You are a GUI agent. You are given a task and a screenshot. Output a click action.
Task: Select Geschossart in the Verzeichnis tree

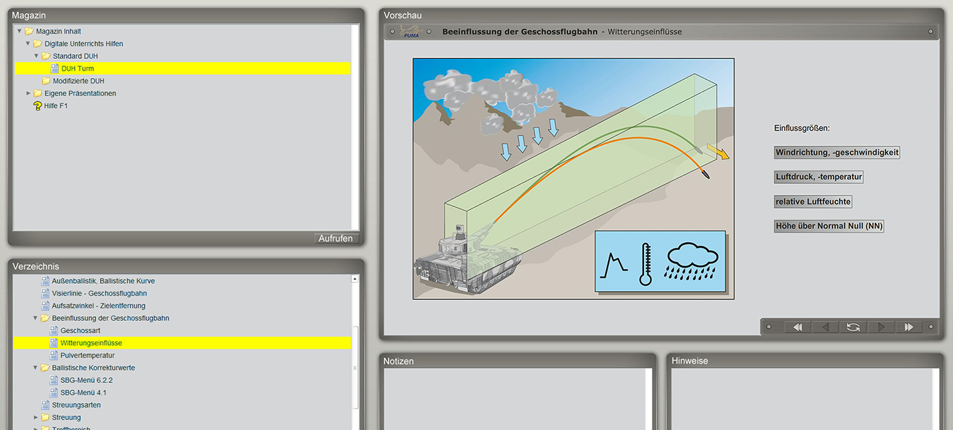[x=80, y=331]
